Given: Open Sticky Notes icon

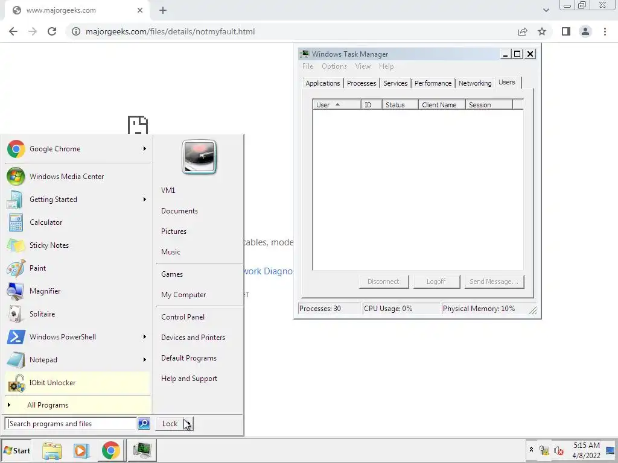Looking at the screenshot, I should [x=16, y=245].
